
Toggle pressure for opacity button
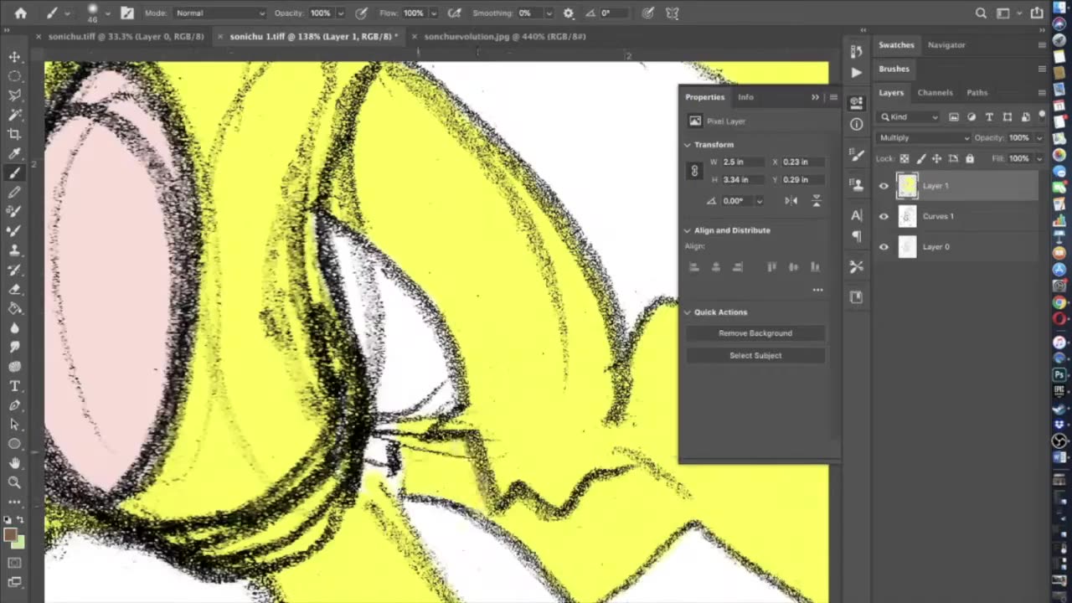pyautogui.click(x=361, y=13)
